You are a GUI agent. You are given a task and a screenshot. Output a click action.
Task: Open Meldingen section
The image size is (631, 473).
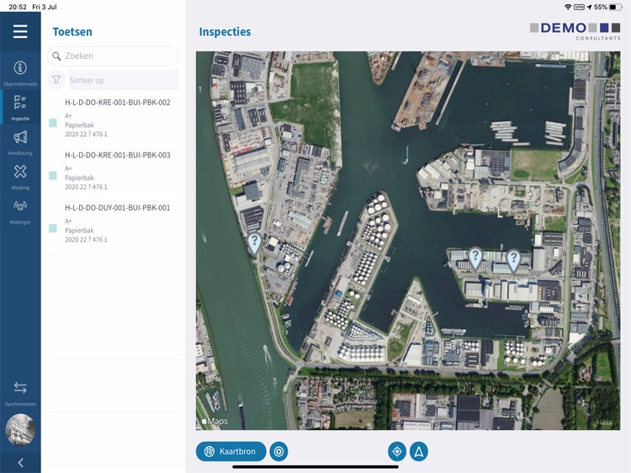(x=20, y=211)
